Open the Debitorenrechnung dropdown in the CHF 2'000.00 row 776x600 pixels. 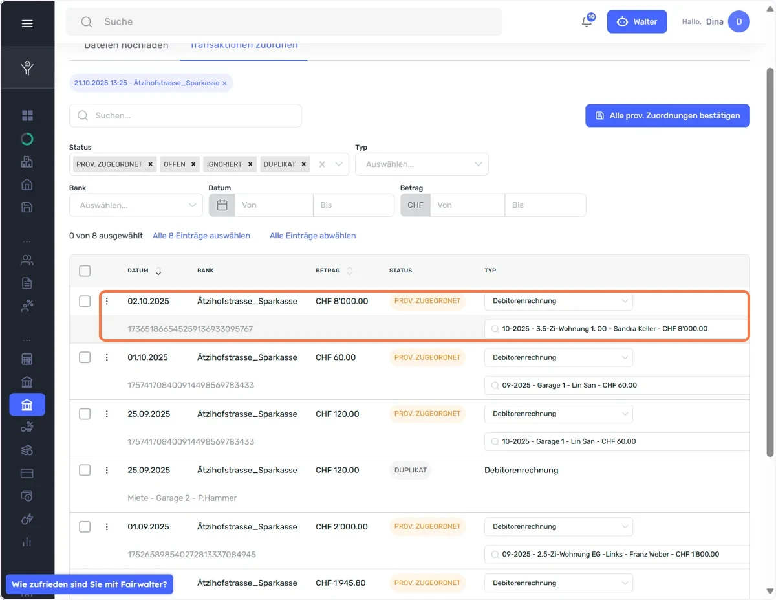click(559, 527)
